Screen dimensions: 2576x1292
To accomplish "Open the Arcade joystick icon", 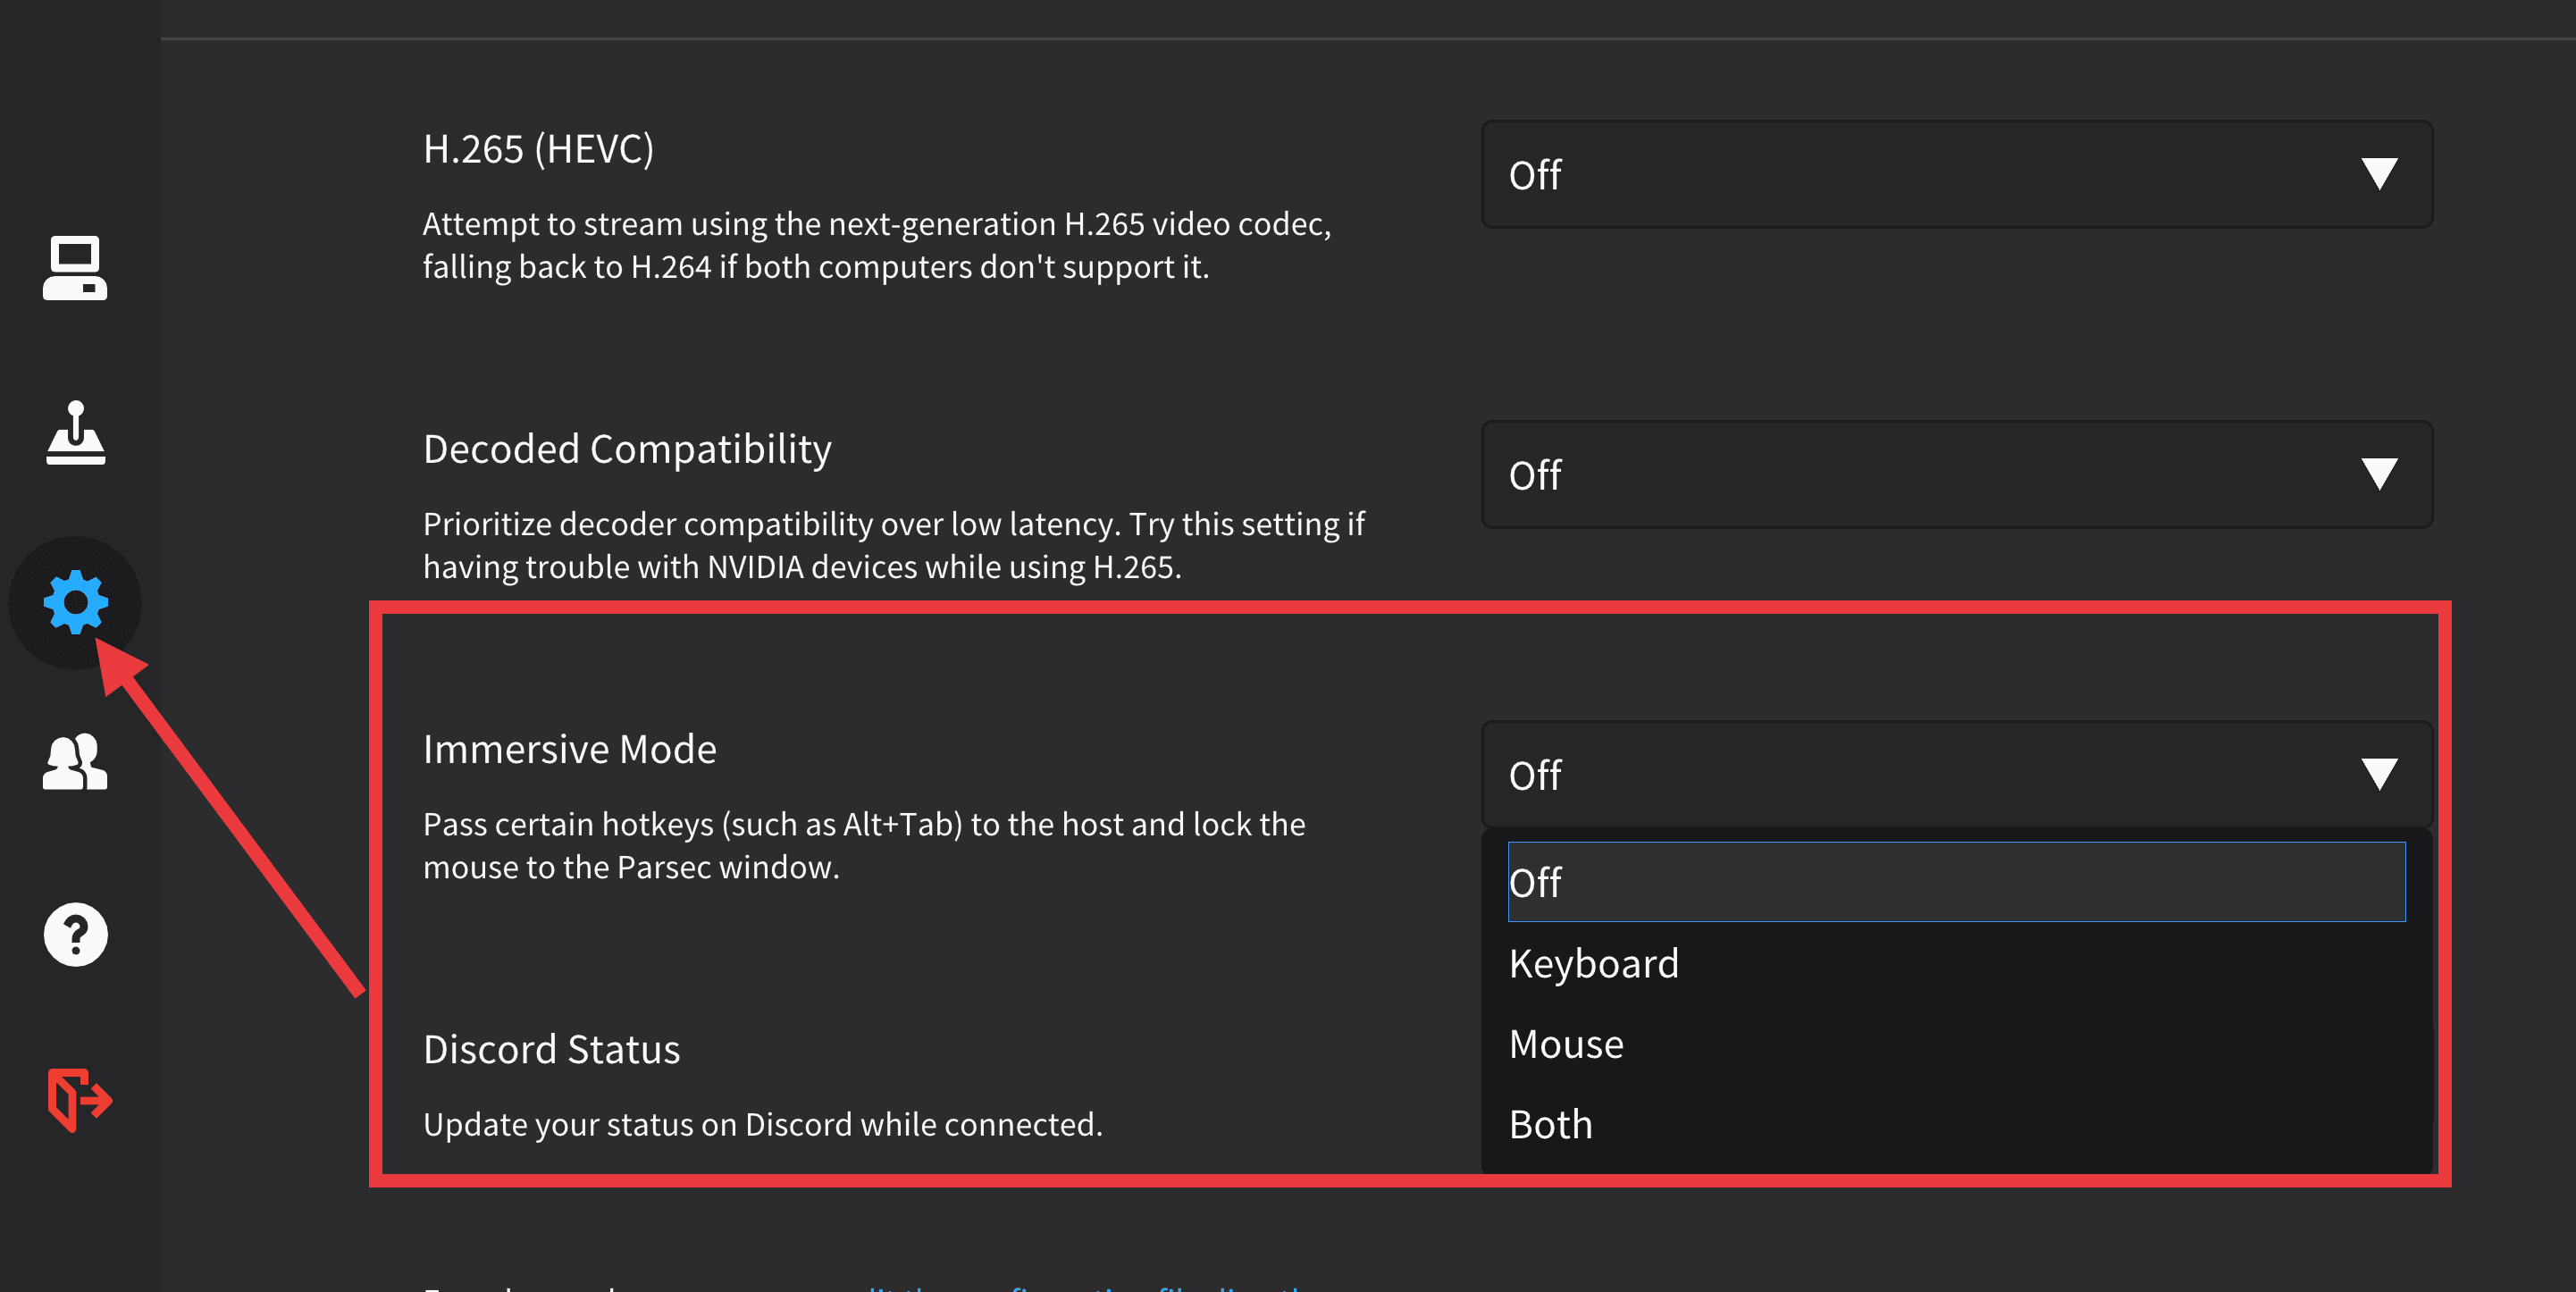I will click(75, 434).
